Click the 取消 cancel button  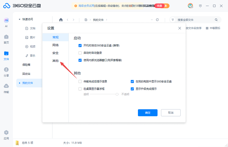click(x=171, y=113)
